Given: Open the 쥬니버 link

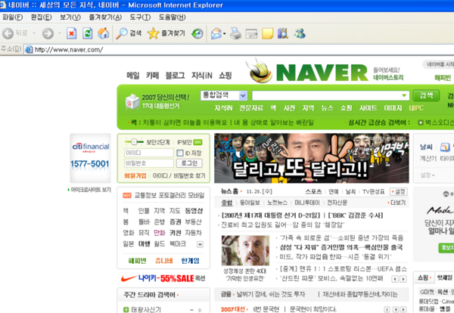Looking at the screenshot, I should (x=164, y=261).
